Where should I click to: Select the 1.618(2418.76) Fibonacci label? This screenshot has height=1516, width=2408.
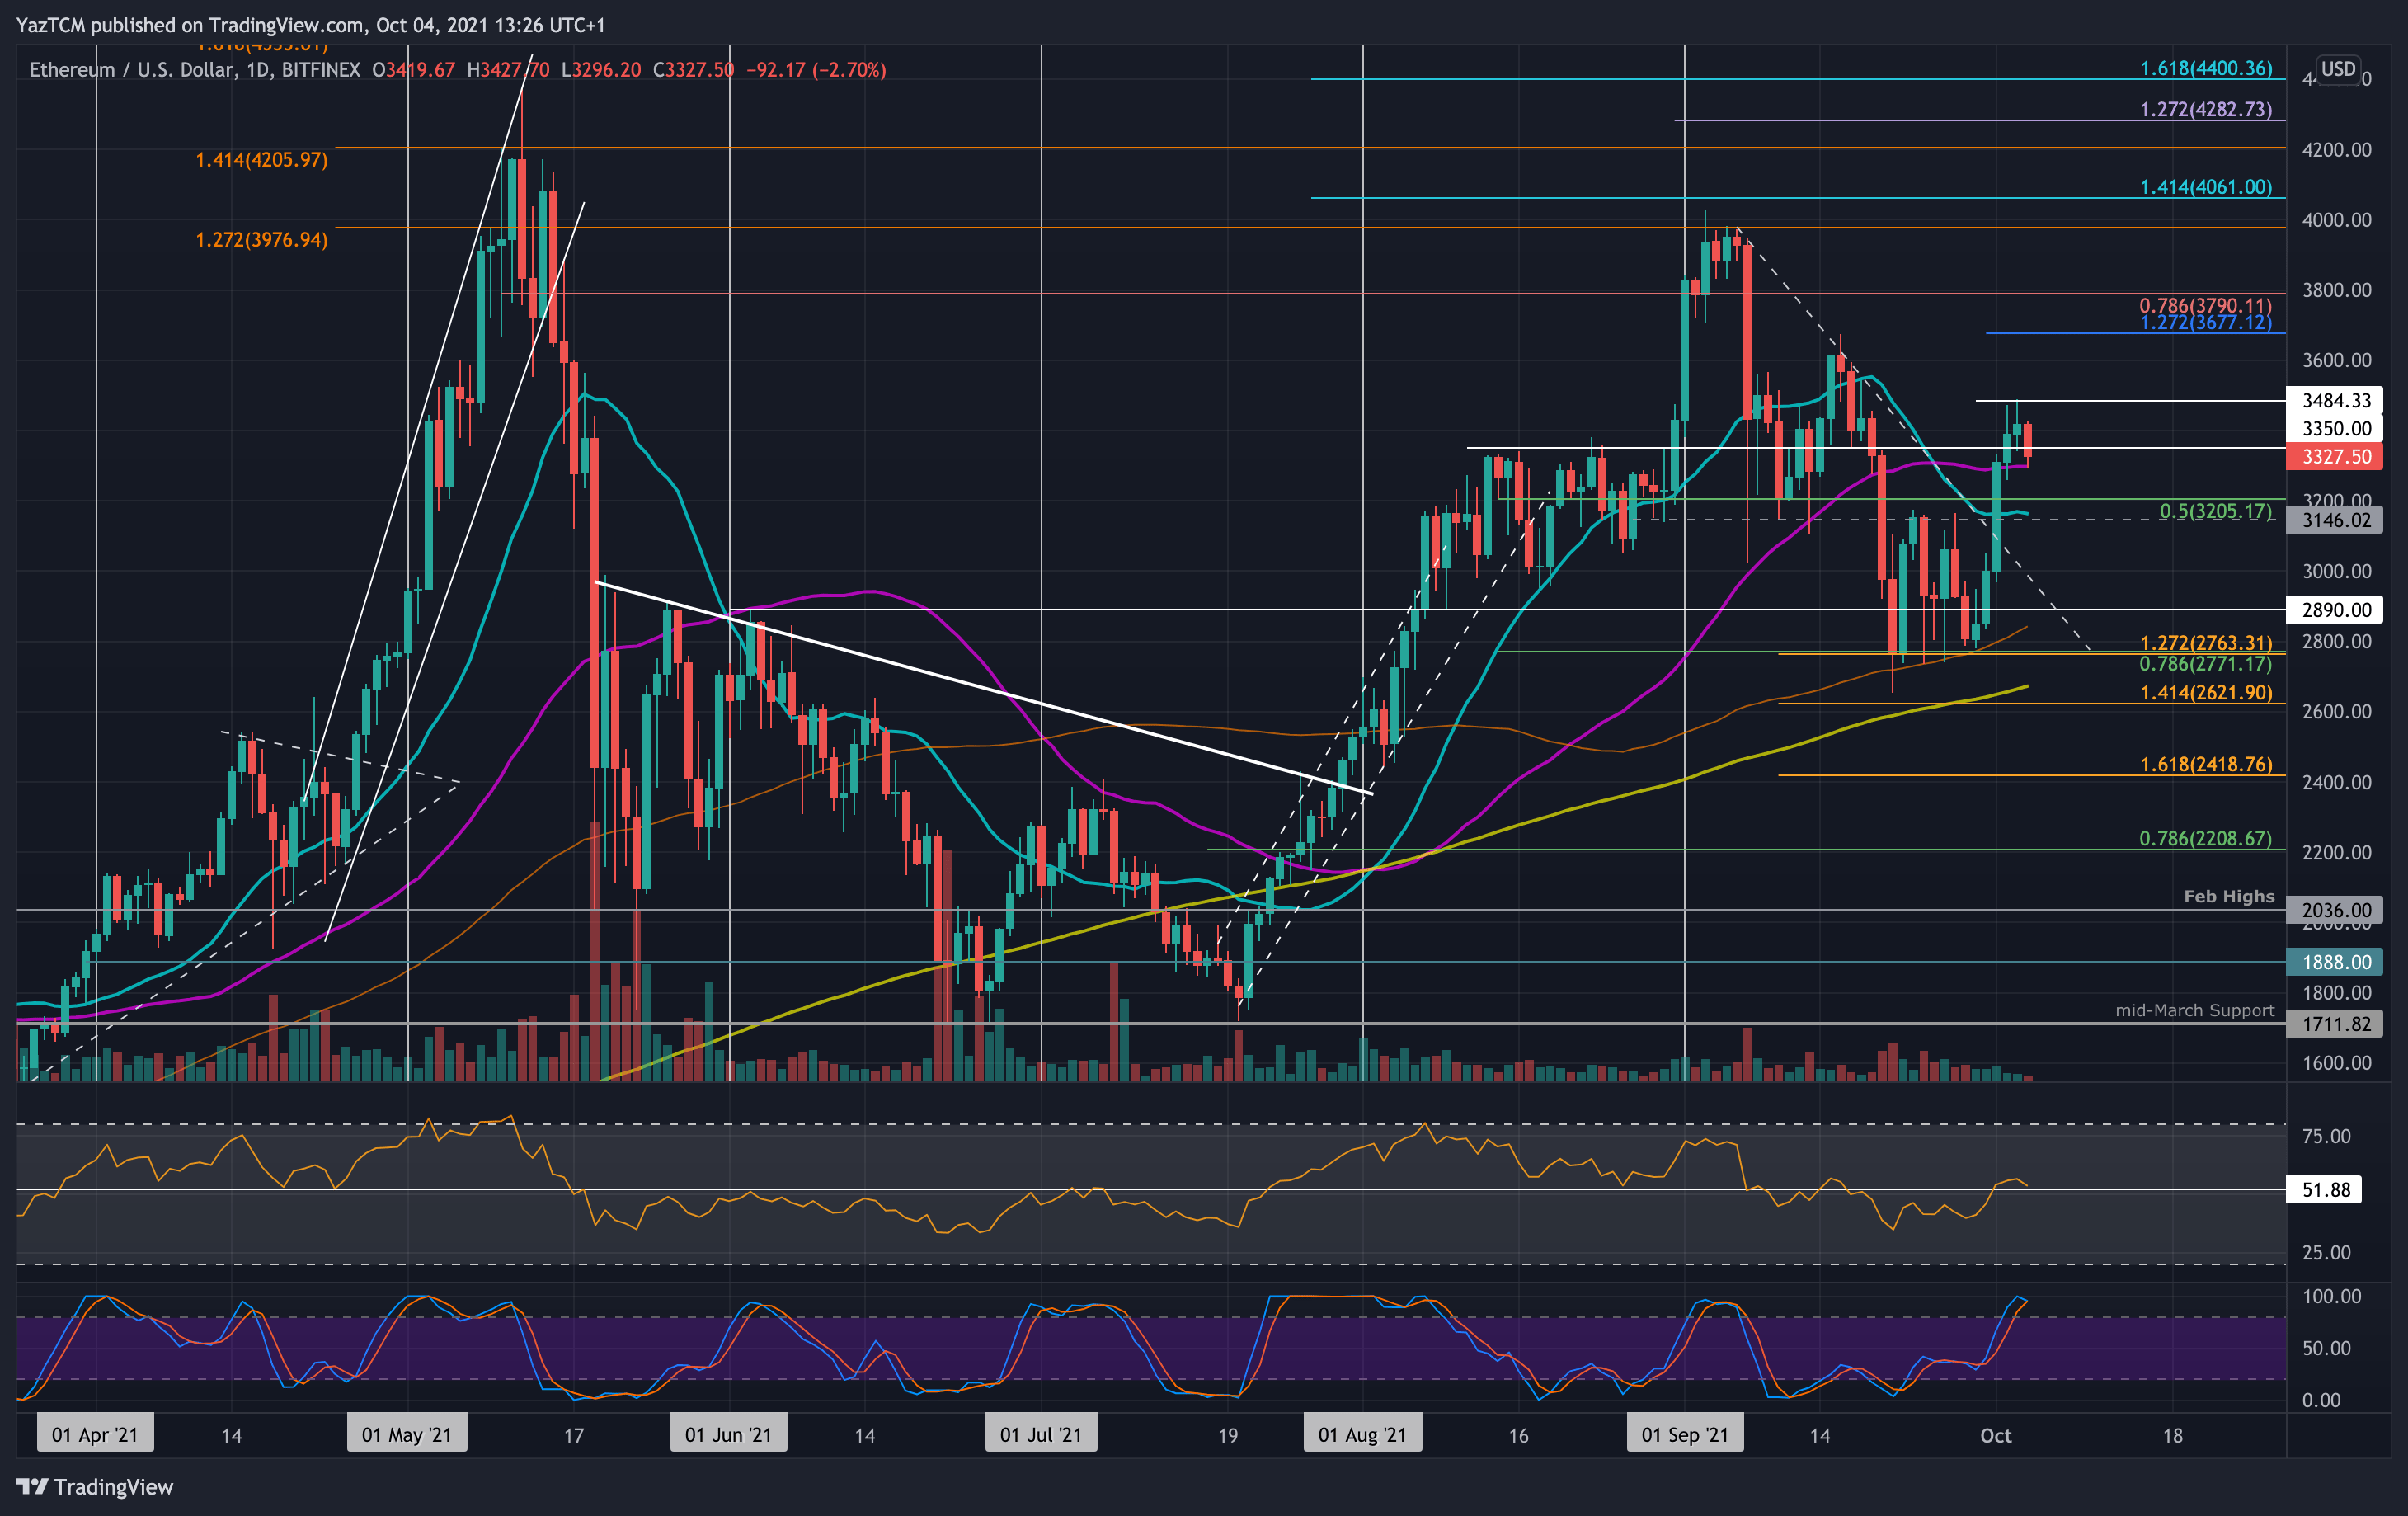point(2206,764)
